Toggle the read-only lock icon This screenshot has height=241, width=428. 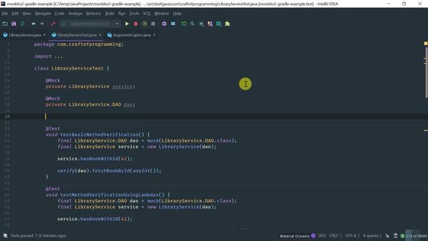click(387, 236)
